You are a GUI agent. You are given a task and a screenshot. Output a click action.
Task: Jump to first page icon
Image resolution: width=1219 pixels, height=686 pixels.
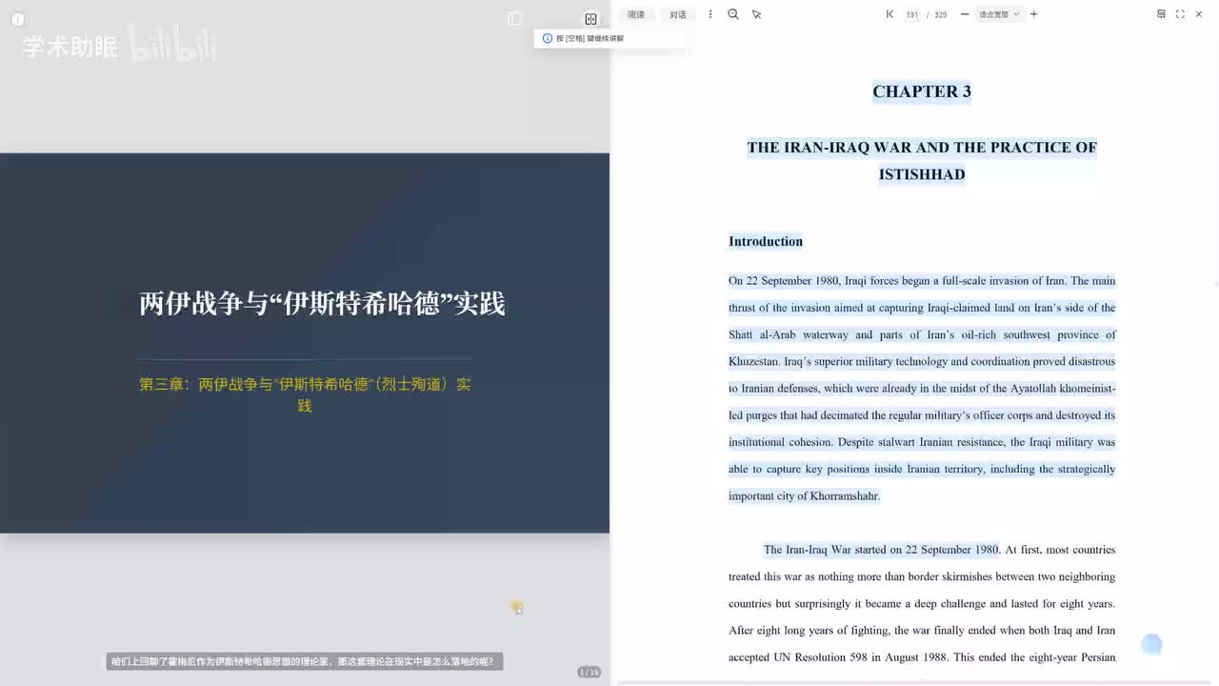tap(889, 14)
